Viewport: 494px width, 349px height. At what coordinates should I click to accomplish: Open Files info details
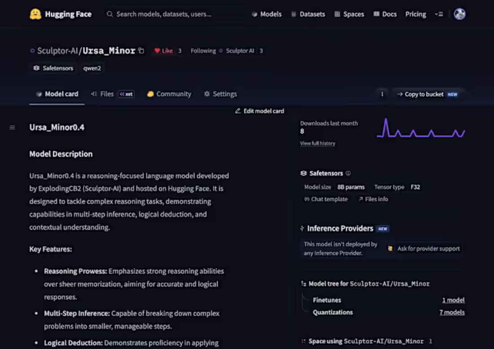click(373, 199)
